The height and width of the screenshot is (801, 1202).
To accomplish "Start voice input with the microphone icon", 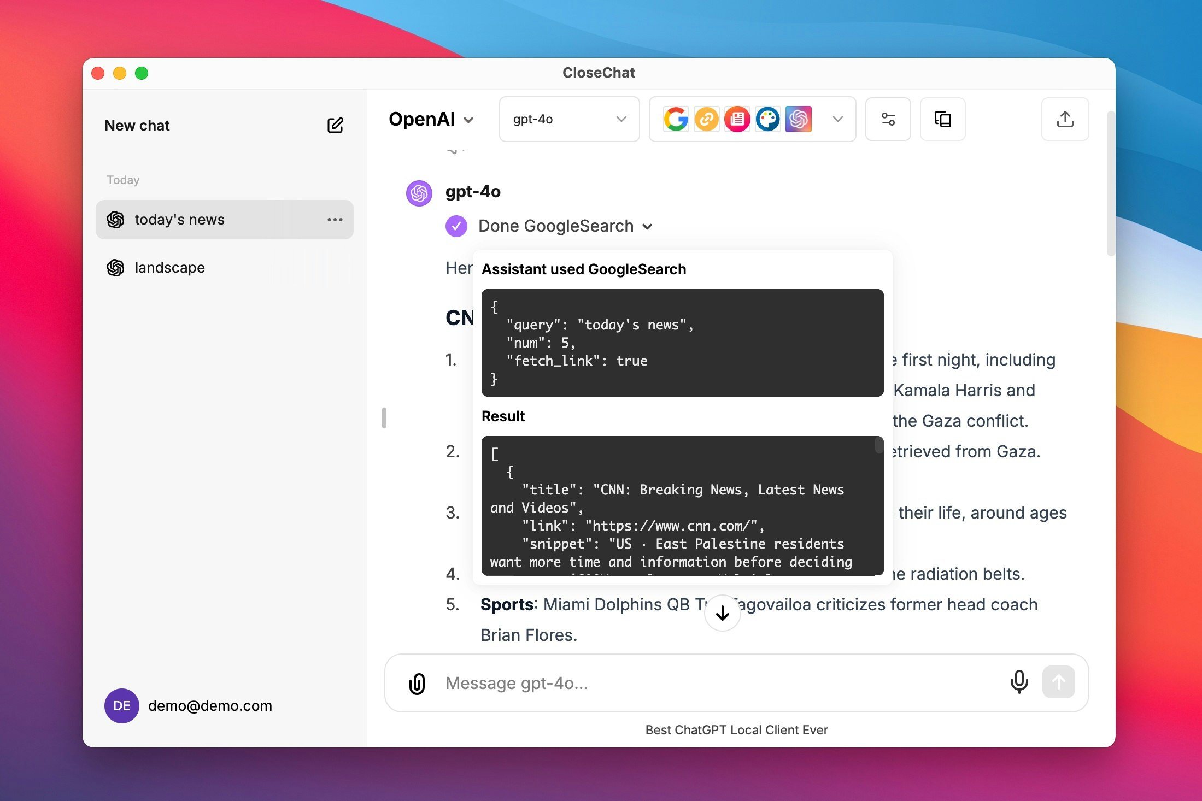I will coord(1019,682).
